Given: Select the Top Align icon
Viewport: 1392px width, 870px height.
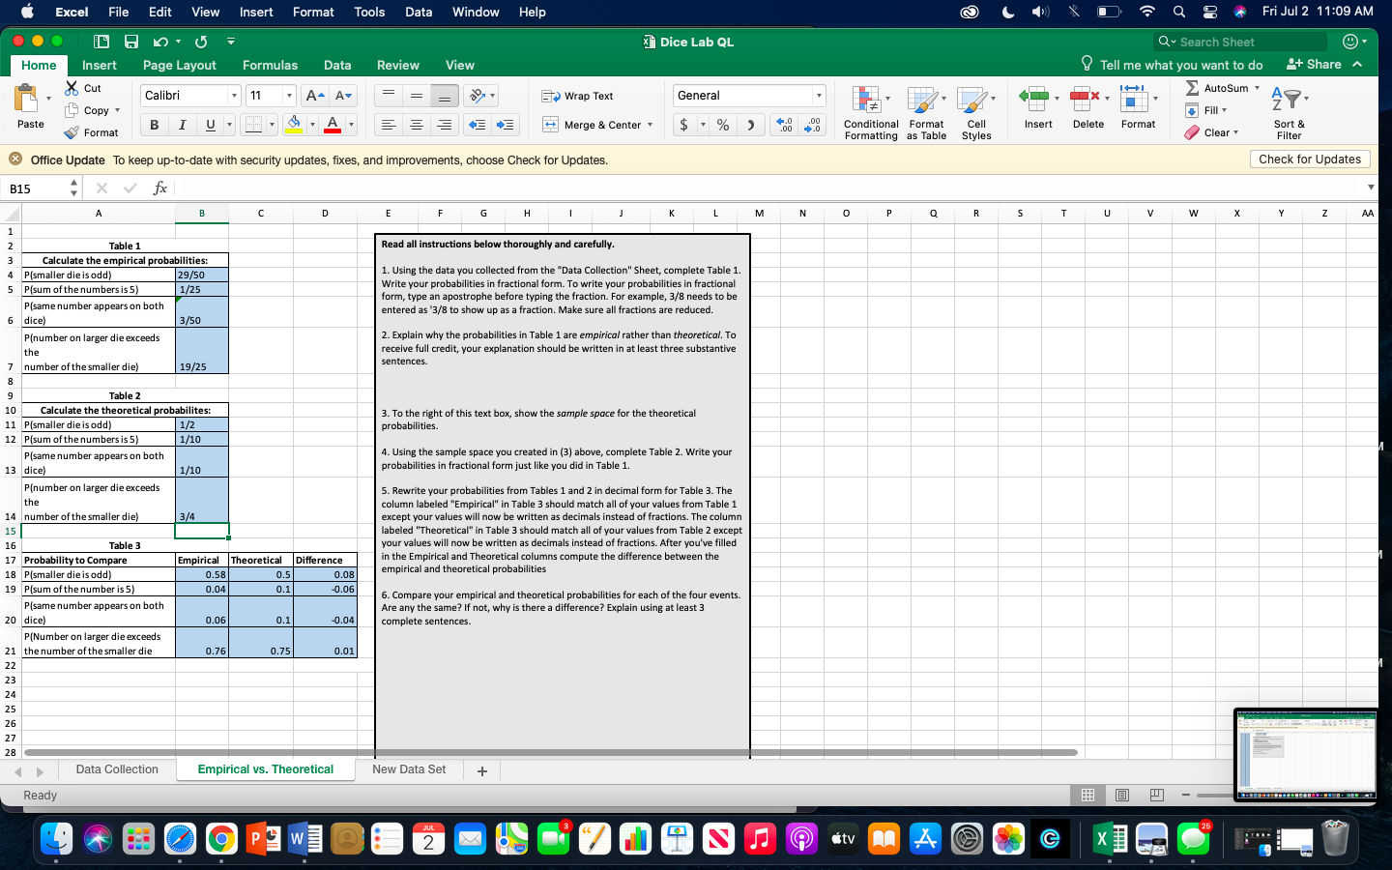Looking at the screenshot, I should coord(389,96).
